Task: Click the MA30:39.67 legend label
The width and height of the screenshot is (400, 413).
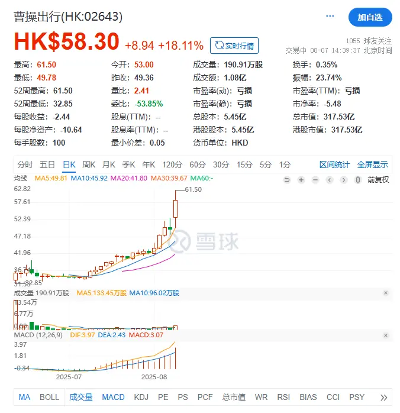Action: point(169,178)
